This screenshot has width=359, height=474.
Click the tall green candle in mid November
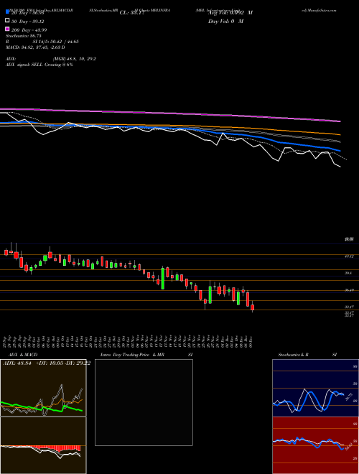click(163, 279)
